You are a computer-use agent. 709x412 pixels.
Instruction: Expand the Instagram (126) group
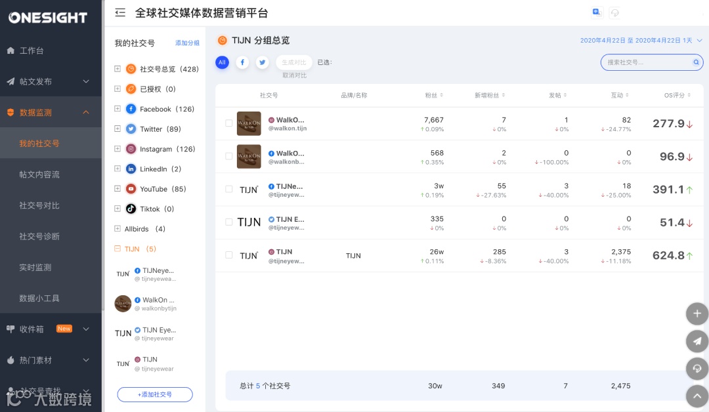point(118,149)
